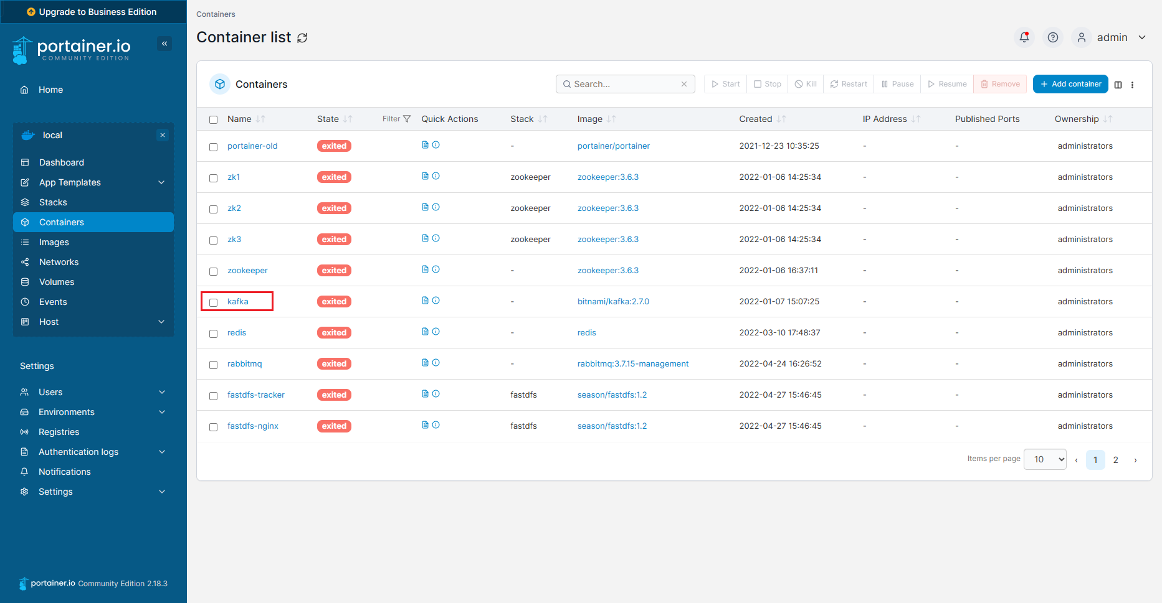Image resolution: width=1162 pixels, height=603 pixels.
Task: Open the rabbitmq:3.7.15-management image link
Action: [633, 363]
